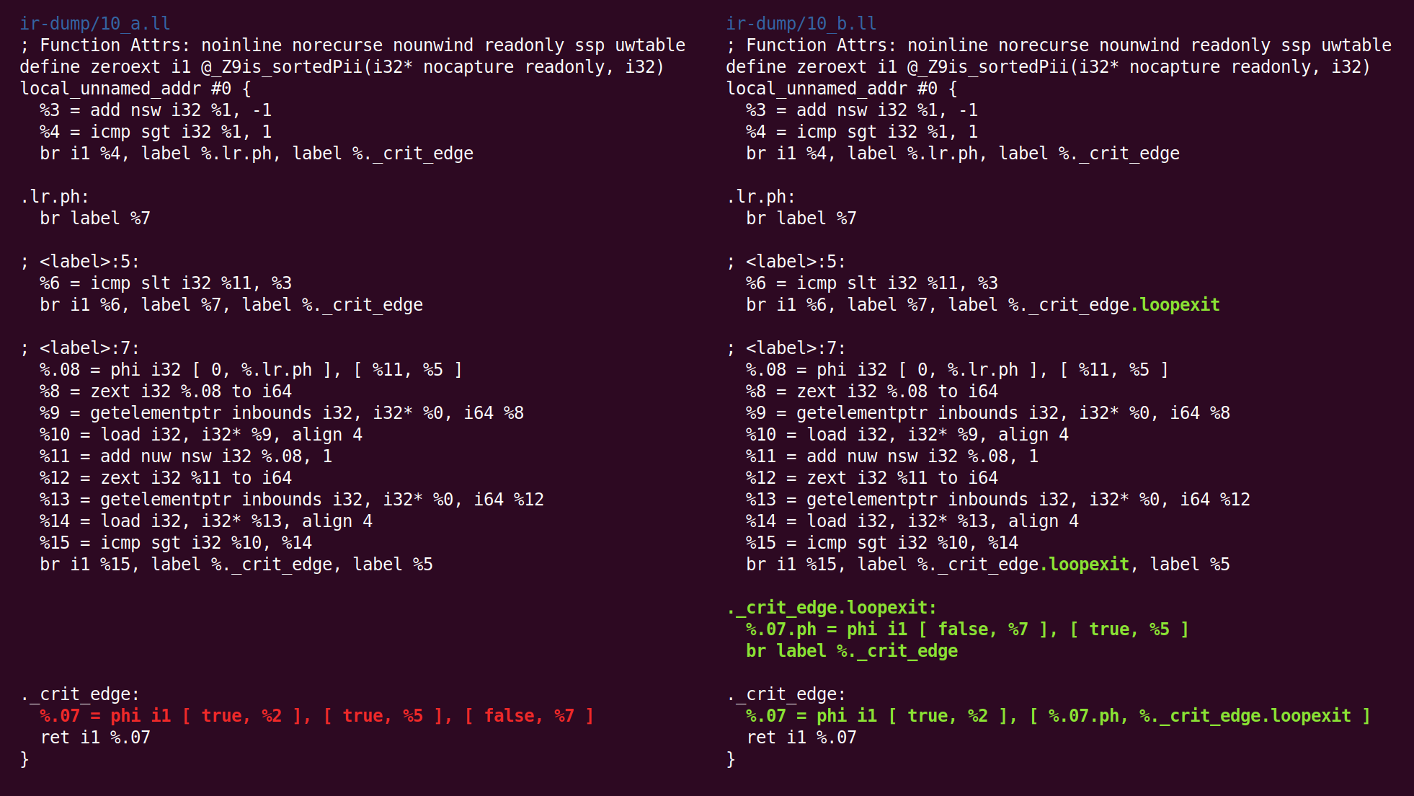Image resolution: width=1414 pixels, height=796 pixels.
Task: Click the ir-dump/10_b.ll file header
Action: pos(801,24)
